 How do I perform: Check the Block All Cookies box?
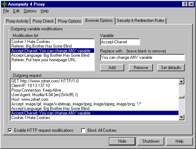point(83,130)
